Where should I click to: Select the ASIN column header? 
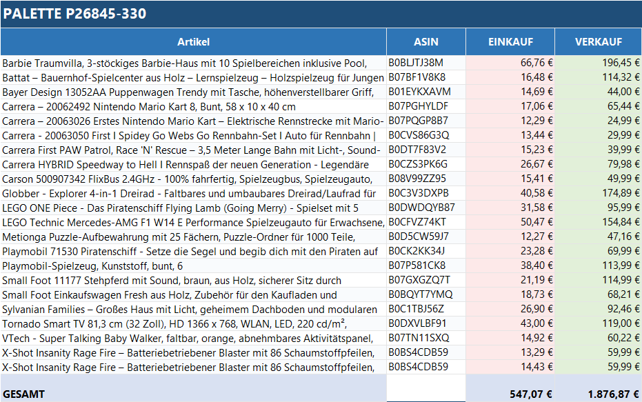[x=425, y=41]
